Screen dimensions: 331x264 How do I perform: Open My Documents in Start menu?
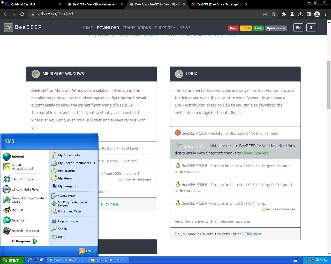pyautogui.click(x=73, y=155)
